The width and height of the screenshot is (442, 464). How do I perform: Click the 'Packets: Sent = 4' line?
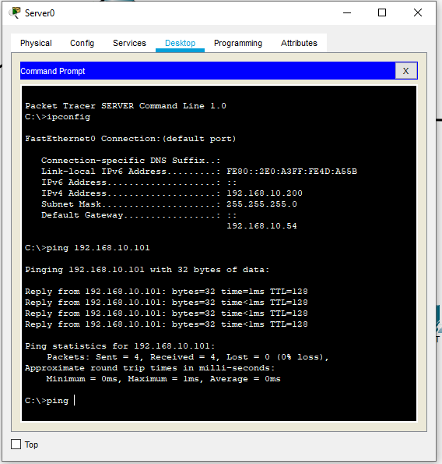coord(188,357)
